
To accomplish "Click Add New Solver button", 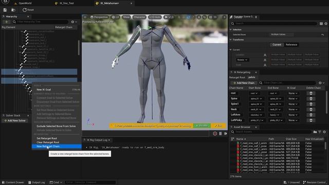I will (15, 121).
